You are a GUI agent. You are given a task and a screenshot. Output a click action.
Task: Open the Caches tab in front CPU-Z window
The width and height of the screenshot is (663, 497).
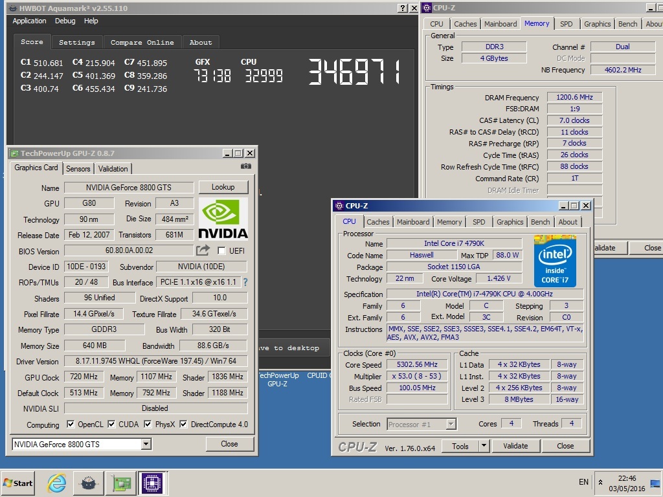(378, 222)
